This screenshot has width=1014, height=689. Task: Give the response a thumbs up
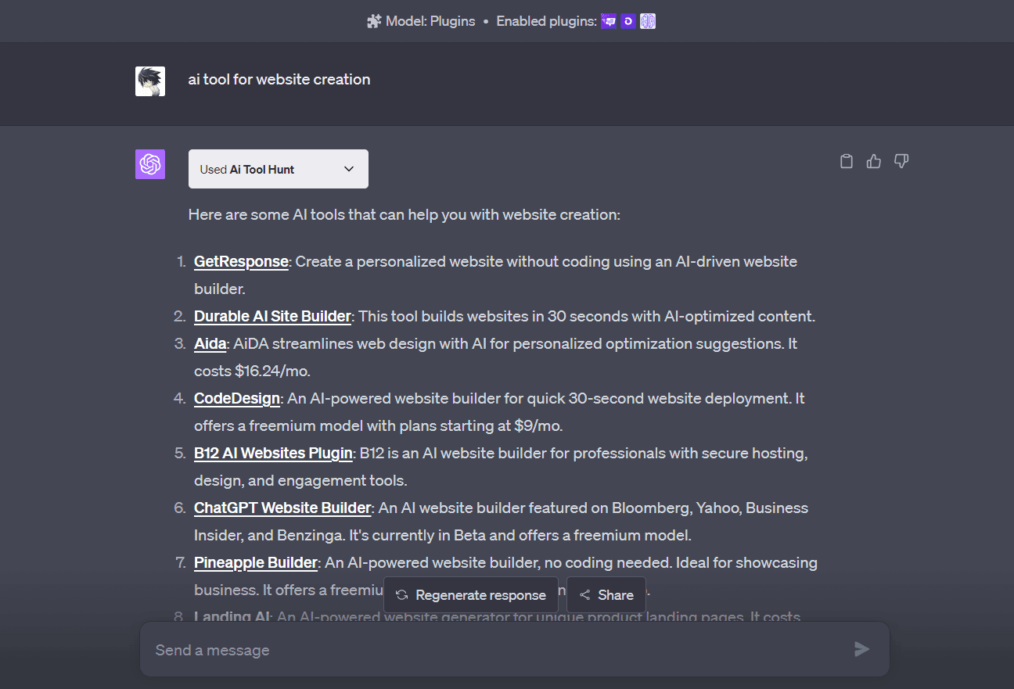[x=874, y=162]
